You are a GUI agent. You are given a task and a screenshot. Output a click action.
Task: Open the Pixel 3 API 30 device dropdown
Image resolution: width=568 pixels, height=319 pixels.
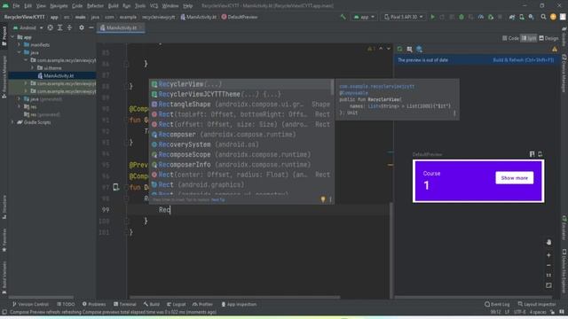[403, 17]
